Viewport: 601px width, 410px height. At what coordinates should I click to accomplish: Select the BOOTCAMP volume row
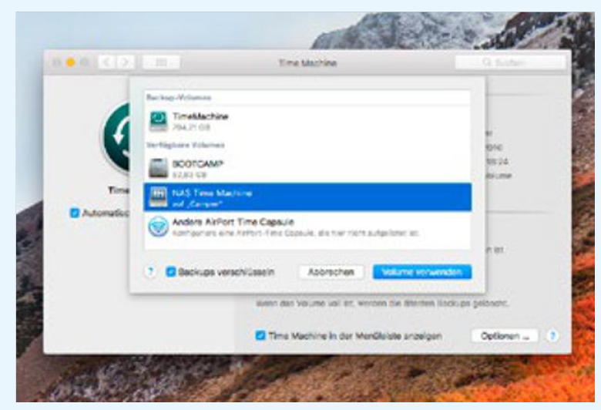(x=307, y=169)
